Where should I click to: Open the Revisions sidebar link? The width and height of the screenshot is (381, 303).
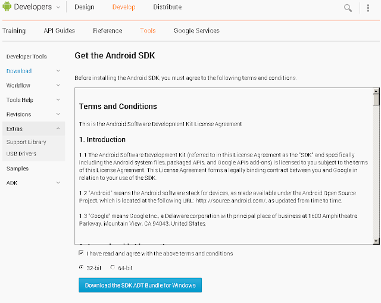(18, 114)
